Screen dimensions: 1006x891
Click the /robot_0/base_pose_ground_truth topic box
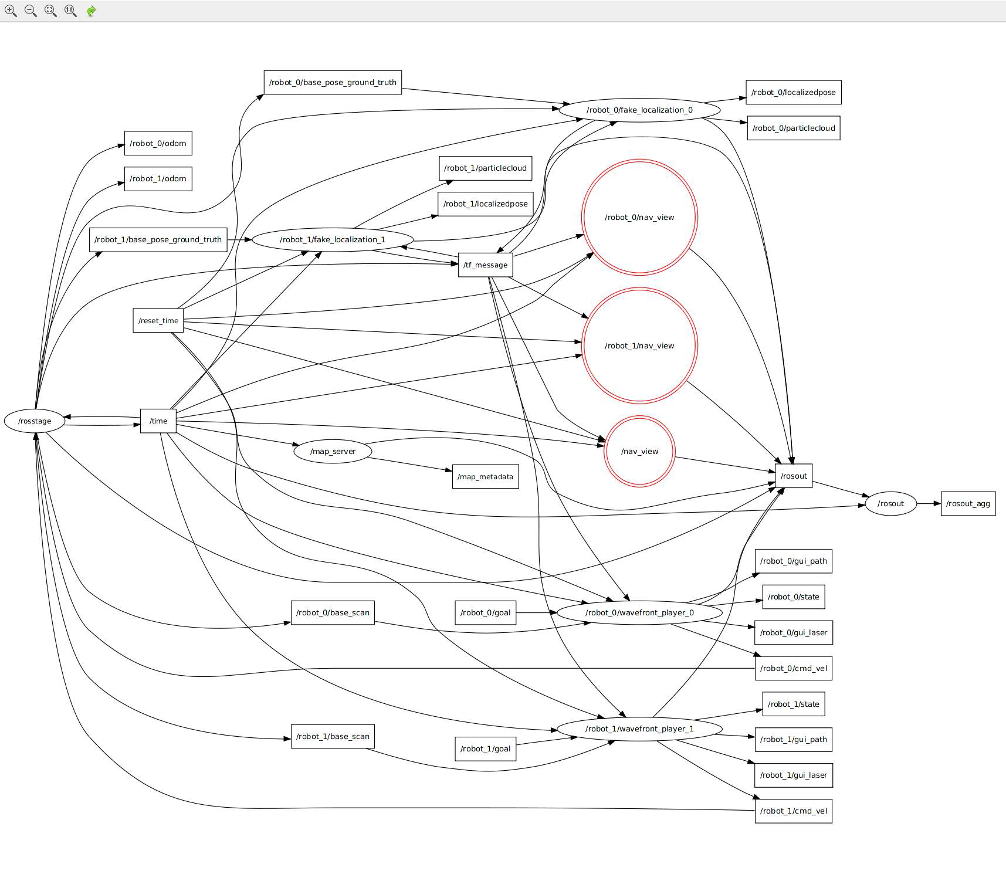pos(333,82)
